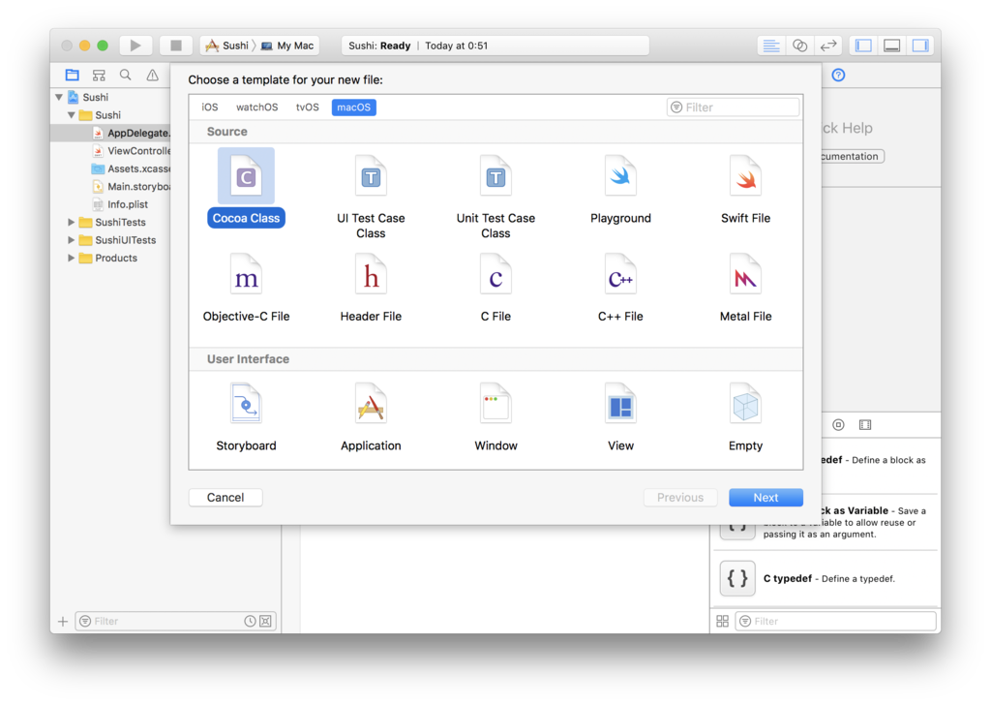This screenshot has height=705, width=991.
Task: Select the C typedef snippet
Action: (826, 578)
